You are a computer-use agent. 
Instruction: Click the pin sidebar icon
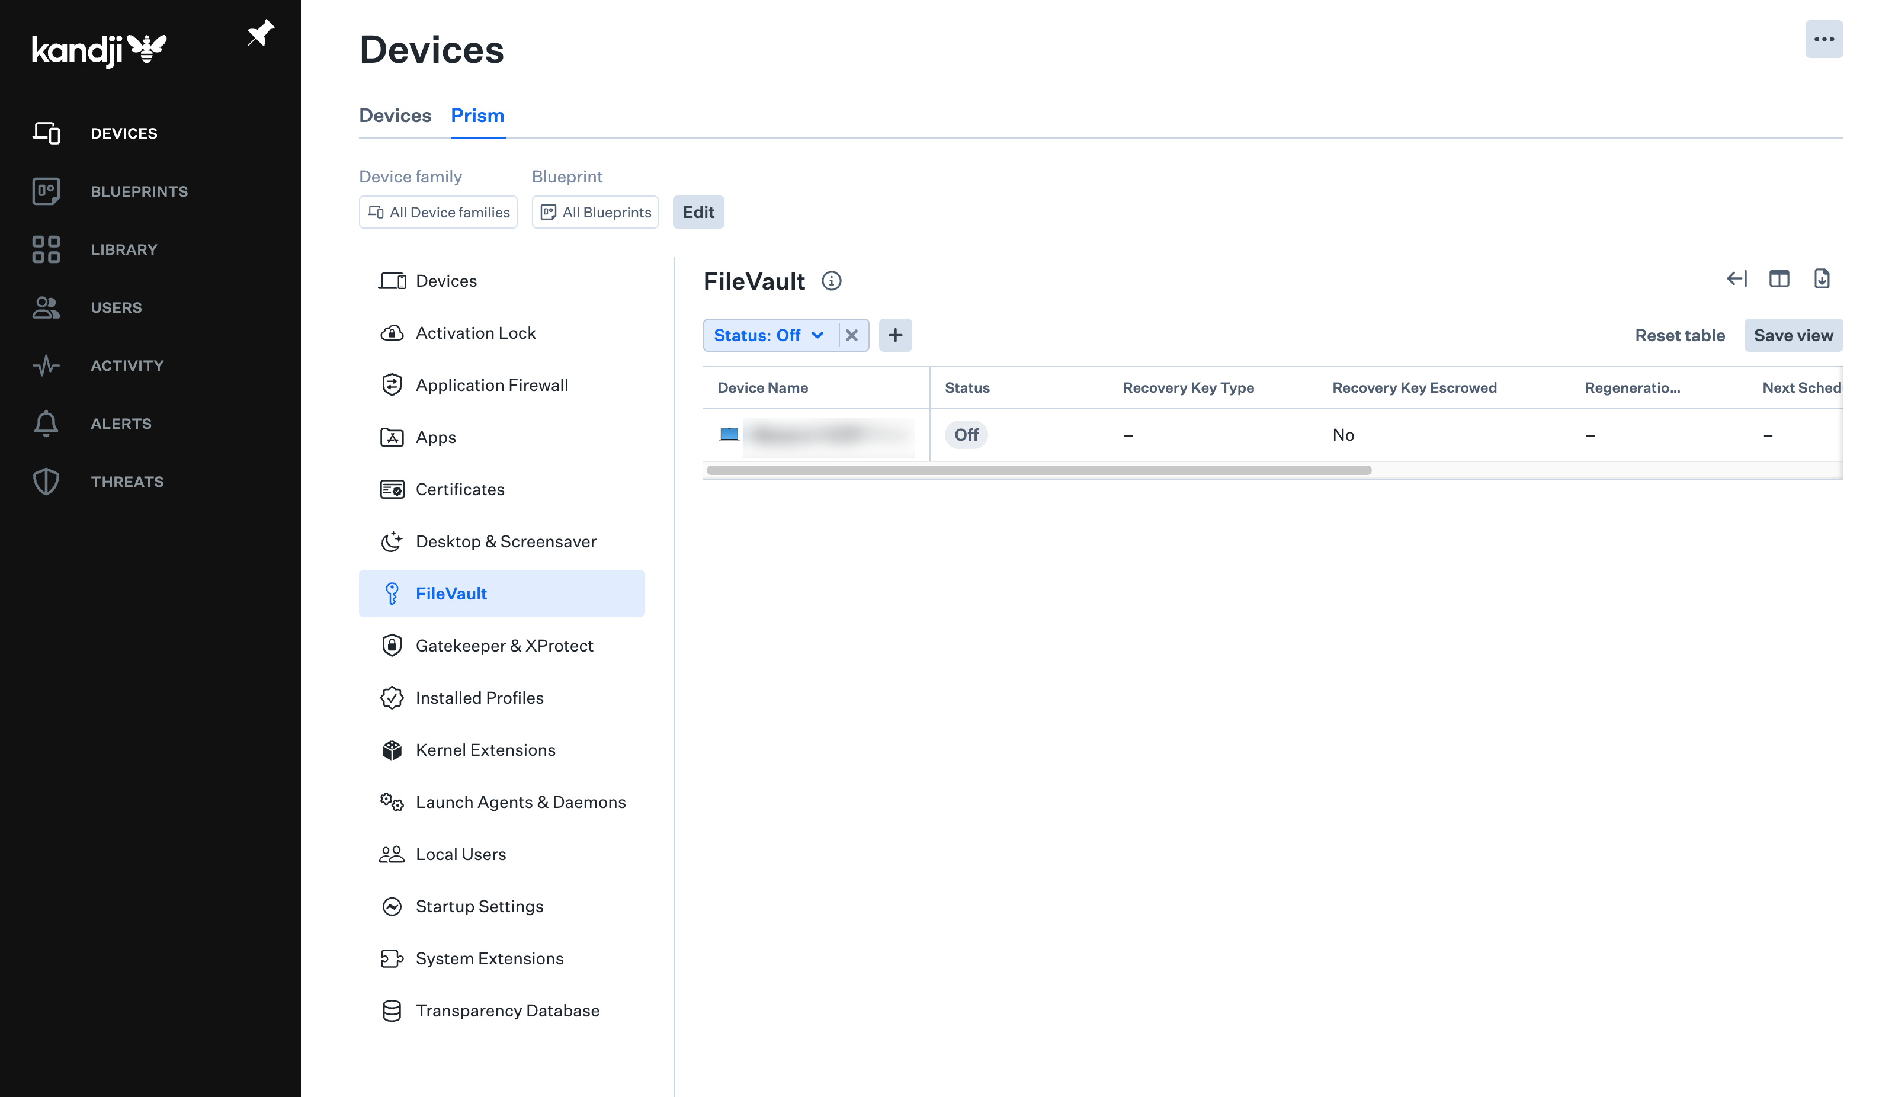point(260,34)
